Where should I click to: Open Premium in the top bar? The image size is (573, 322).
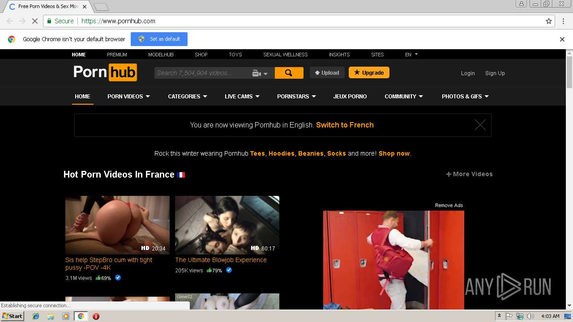coord(117,55)
